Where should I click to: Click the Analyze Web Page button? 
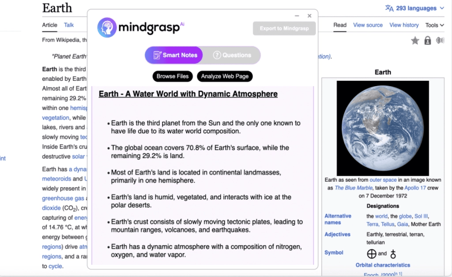click(x=225, y=76)
